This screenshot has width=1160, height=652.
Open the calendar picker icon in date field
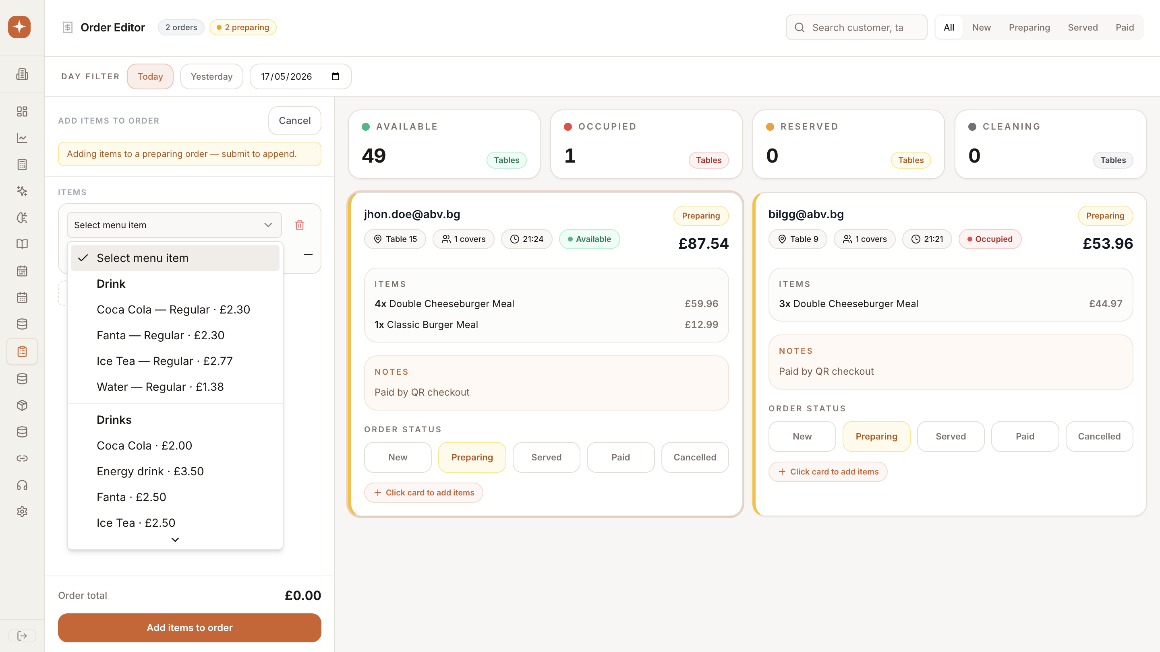coord(336,76)
